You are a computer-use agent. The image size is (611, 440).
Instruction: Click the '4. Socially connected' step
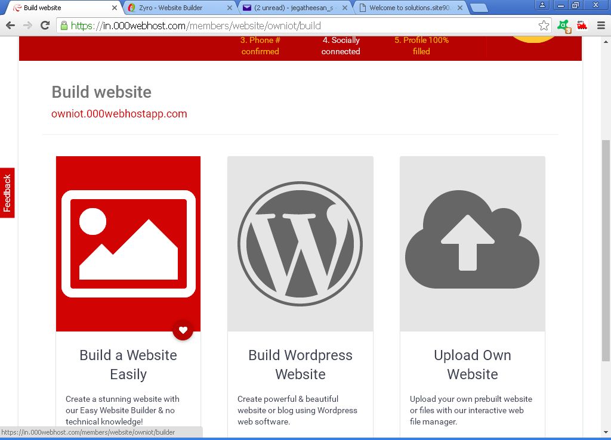341,45
